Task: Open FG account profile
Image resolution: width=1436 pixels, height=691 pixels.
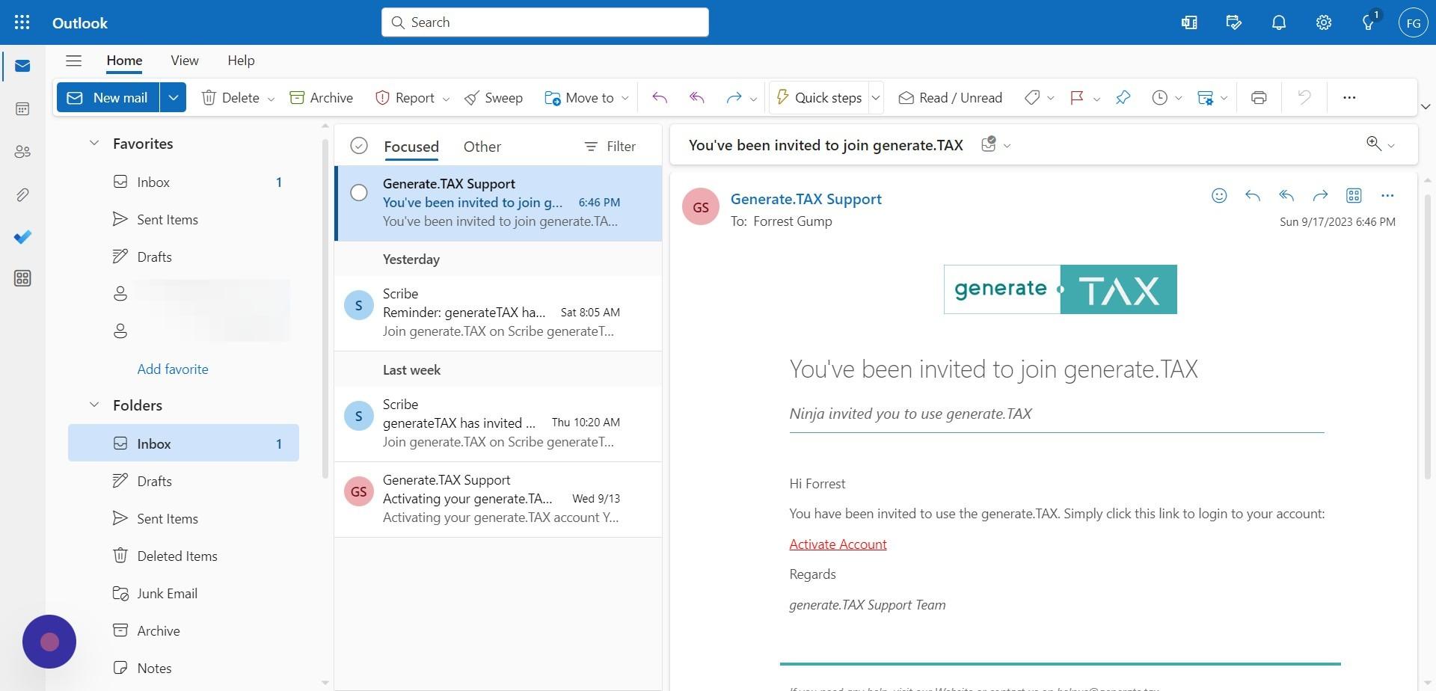Action: pyautogui.click(x=1413, y=22)
